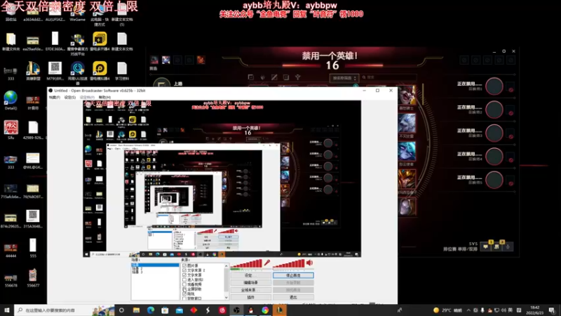
Task: Pick the blue champion portrait, third in list
Action: point(407,151)
